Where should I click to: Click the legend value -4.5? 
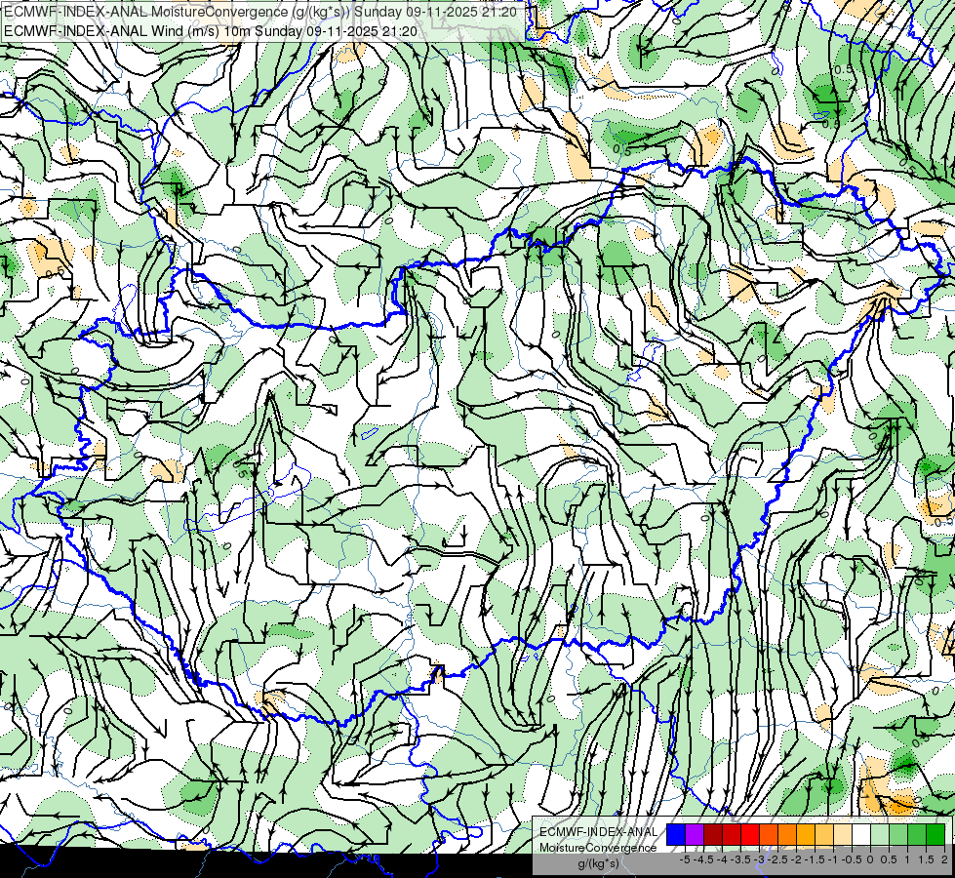703,859
